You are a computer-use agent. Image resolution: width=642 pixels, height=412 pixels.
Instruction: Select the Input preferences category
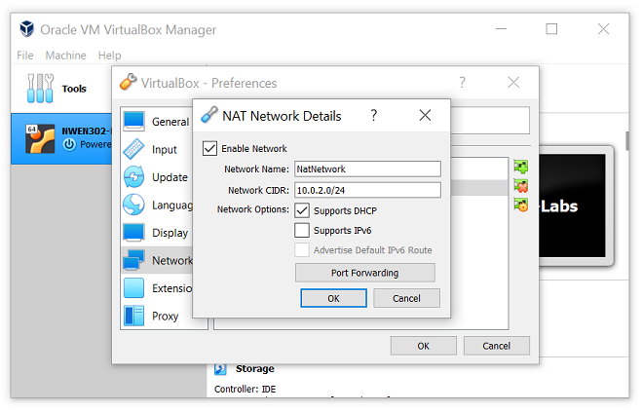point(157,149)
